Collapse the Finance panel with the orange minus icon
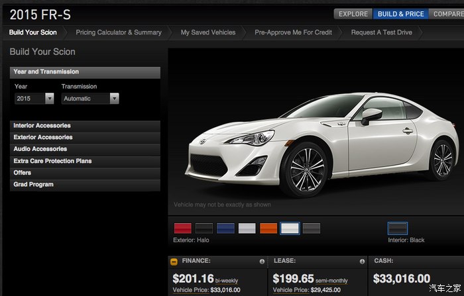This screenshot has height=296, width=464. (x=174, y=262)
